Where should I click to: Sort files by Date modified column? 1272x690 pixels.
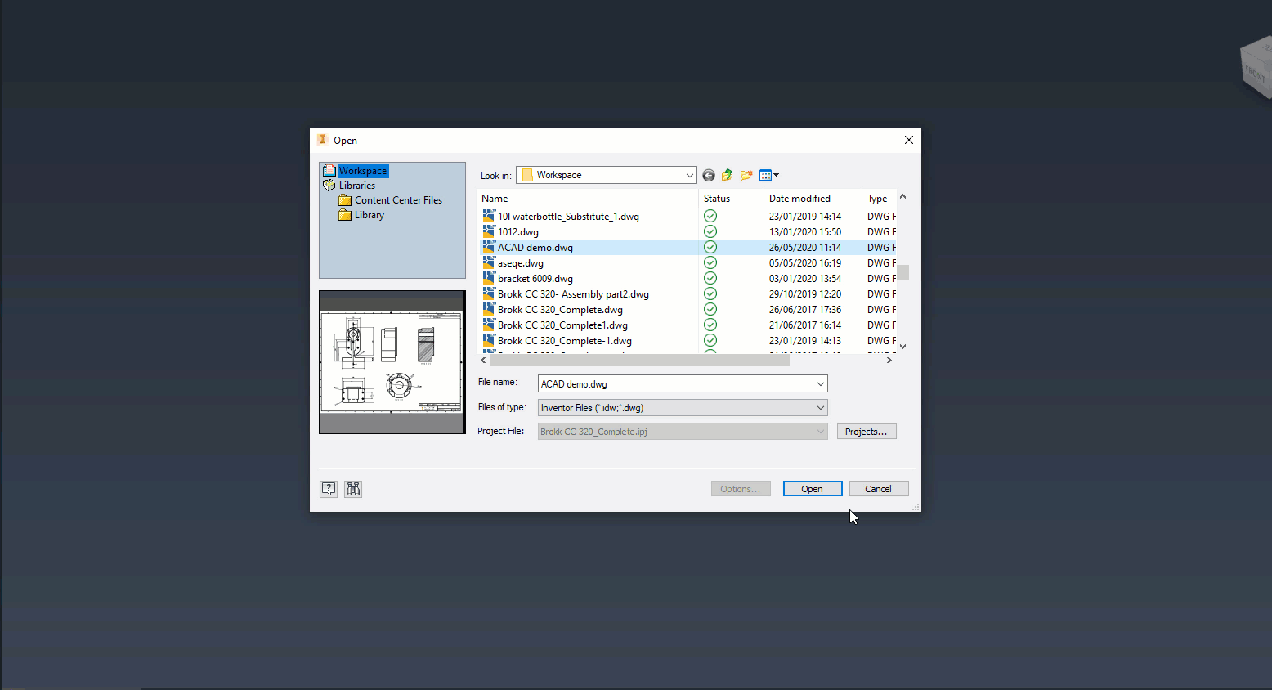pyautogui.click(x=799, y=199)
